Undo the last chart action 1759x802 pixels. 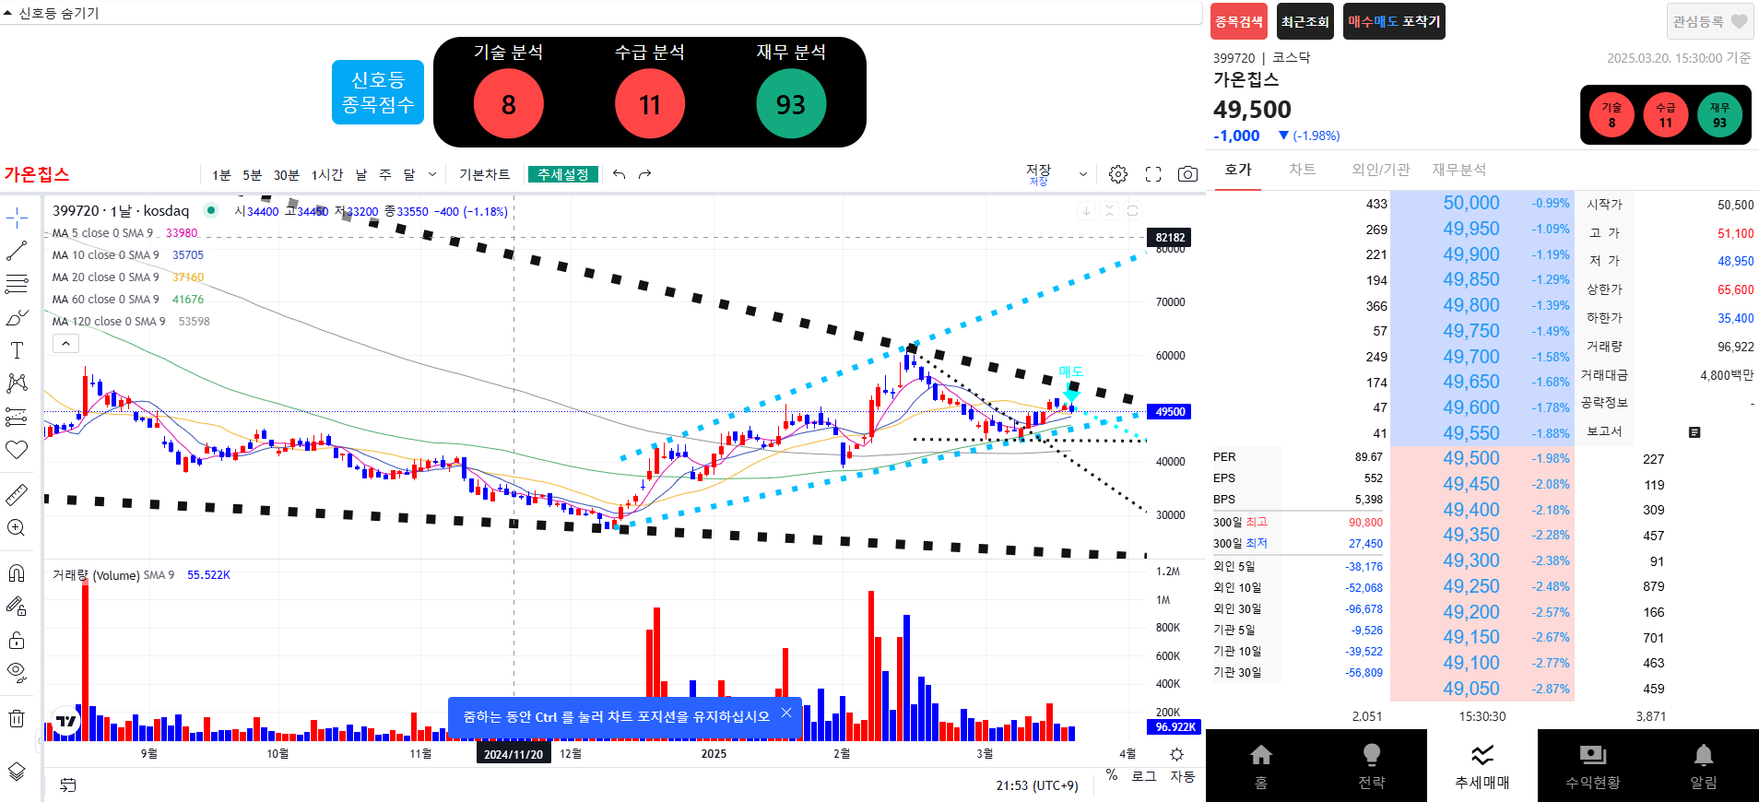click(x=619, y=174)
